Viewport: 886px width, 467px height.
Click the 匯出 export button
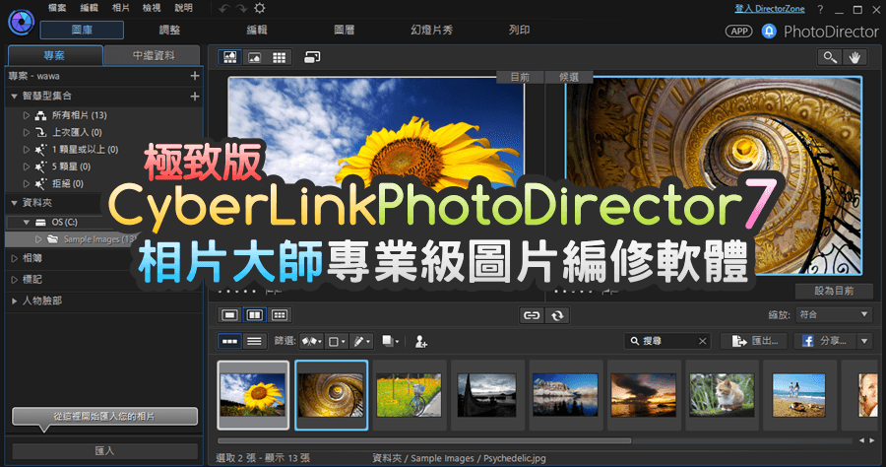pos(754,341)
